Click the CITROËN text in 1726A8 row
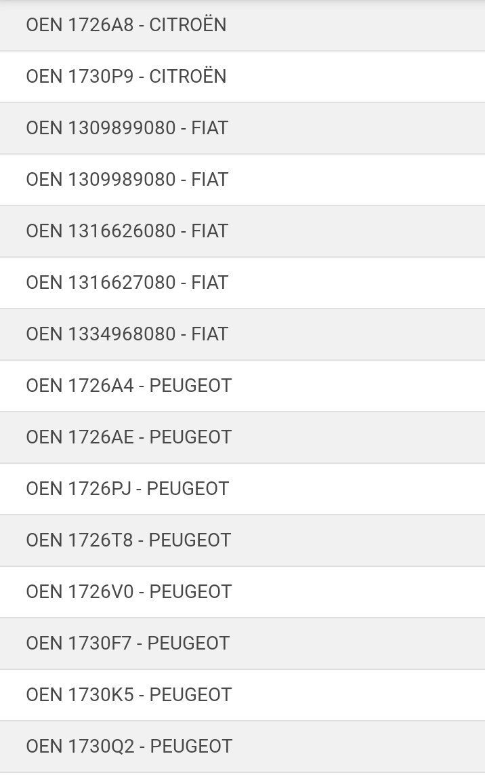The width and height of the screenshot is (485, 775). [188, 25]
